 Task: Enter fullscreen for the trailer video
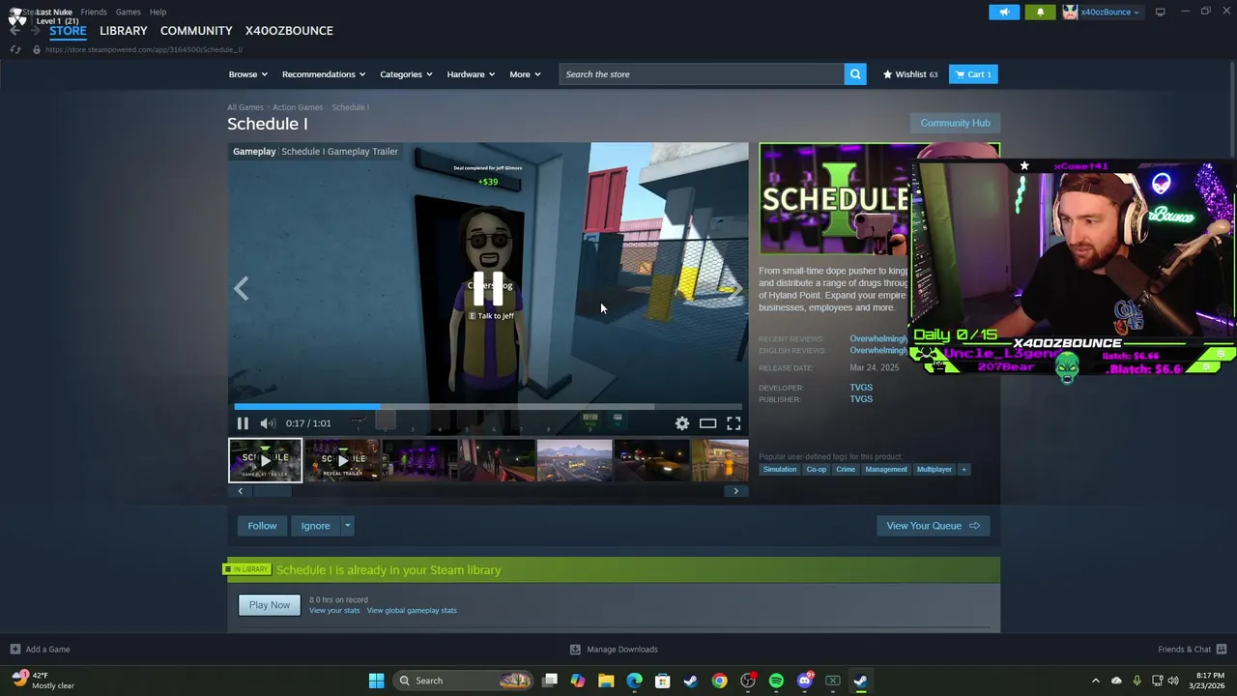pyautogui.click(x=734, y=423)
